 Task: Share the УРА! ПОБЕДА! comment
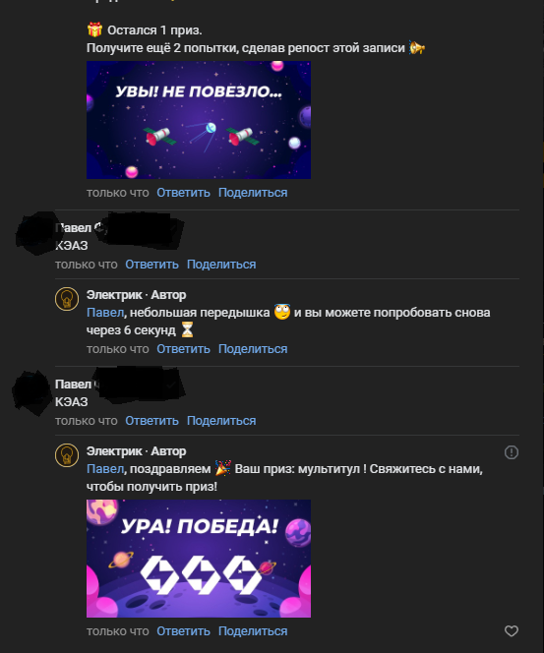click(253, 631)
